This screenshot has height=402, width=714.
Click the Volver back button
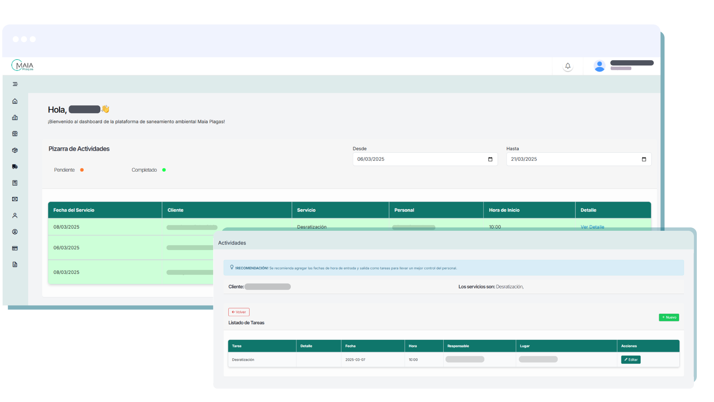[x=239, y=312]
